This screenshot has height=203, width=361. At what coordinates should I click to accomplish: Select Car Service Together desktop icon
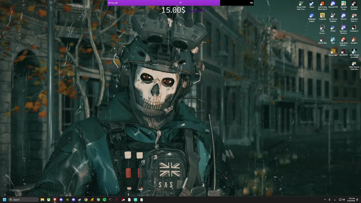333,17
